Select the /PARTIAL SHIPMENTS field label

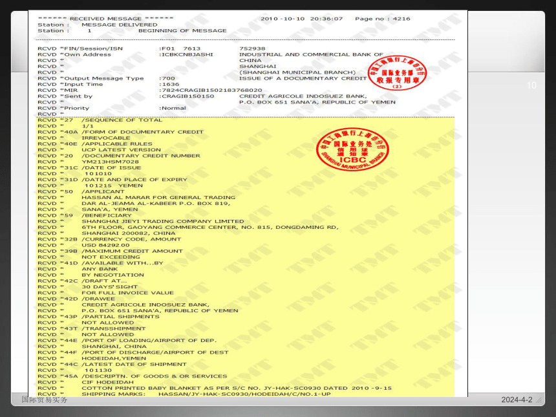(x=120, y=317)
